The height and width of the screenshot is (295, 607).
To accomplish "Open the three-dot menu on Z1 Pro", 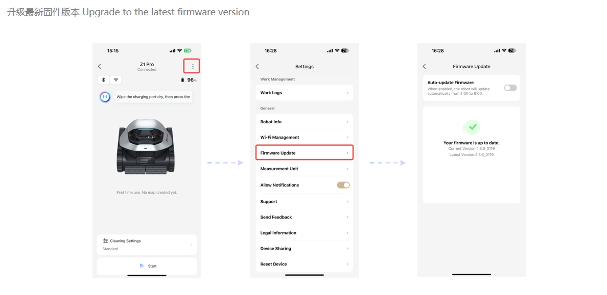I will tap(193, 66).
